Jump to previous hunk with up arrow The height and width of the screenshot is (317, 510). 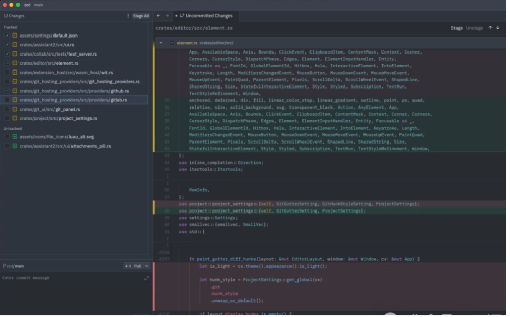click(x=490, y=28)
